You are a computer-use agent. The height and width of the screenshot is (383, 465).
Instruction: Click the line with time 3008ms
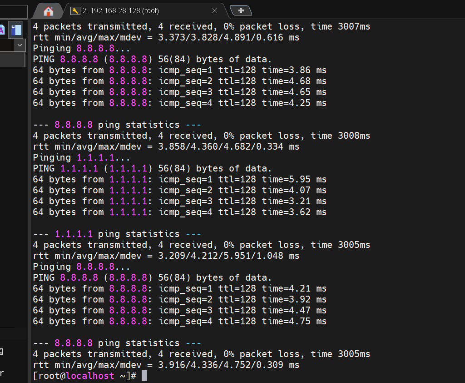201,136
